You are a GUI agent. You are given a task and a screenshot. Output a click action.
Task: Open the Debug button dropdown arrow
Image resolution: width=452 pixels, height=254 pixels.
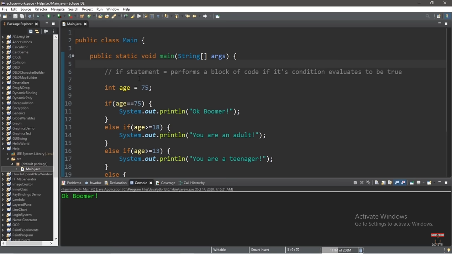43,16
